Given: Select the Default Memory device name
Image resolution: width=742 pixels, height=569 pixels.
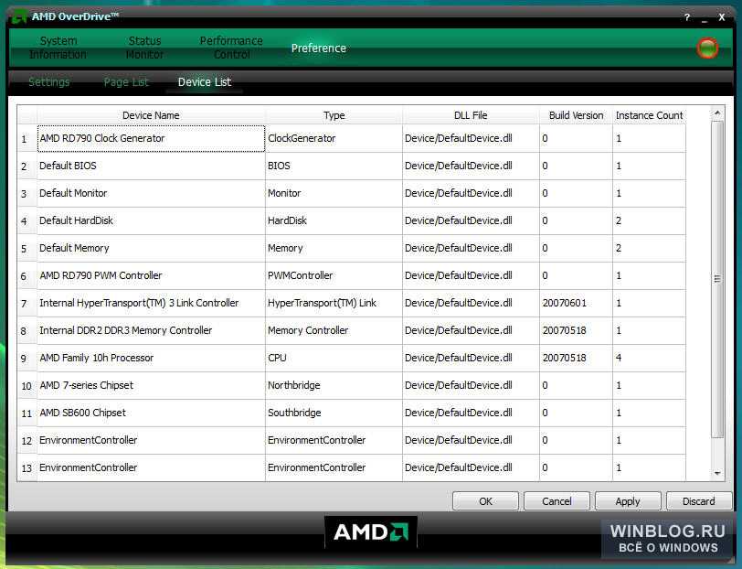Looking at the screenshot, I should click(151, 248).
